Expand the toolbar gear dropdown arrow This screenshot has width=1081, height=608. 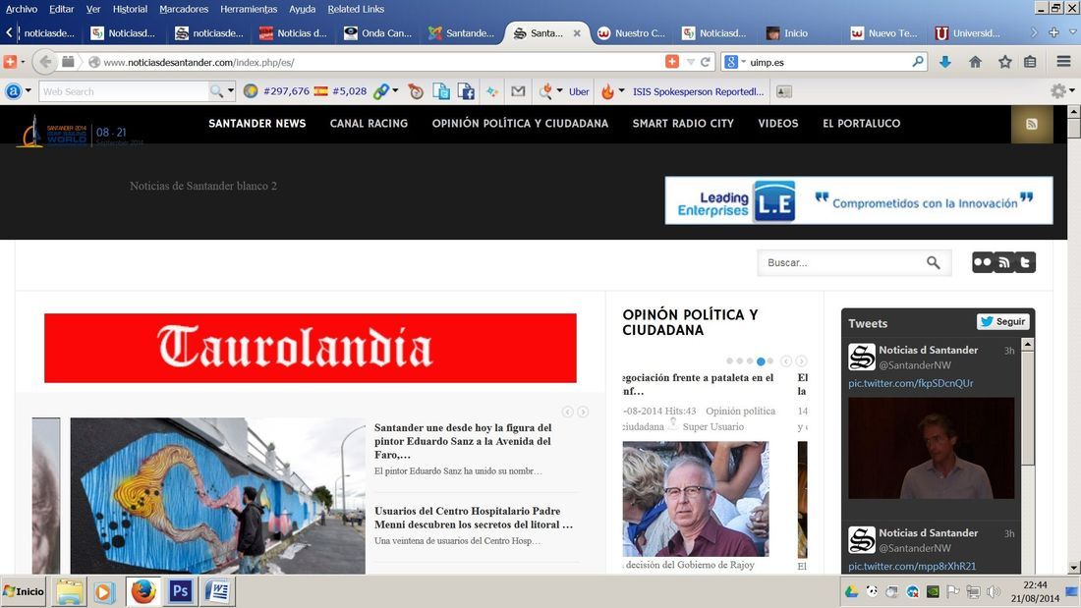click(x=1071, y=90)
